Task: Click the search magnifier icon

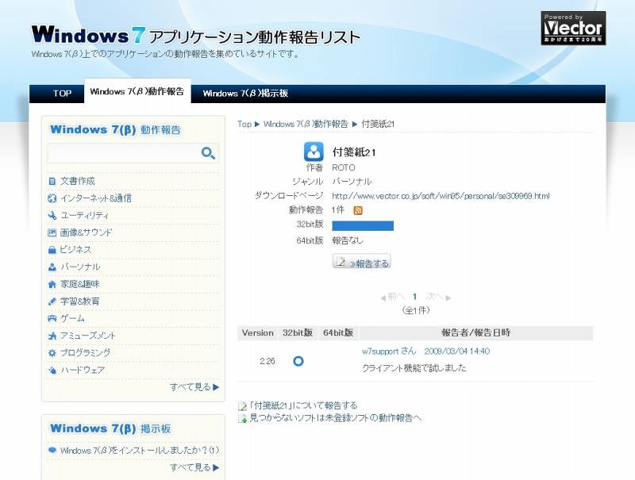Action: click(208, 153)
